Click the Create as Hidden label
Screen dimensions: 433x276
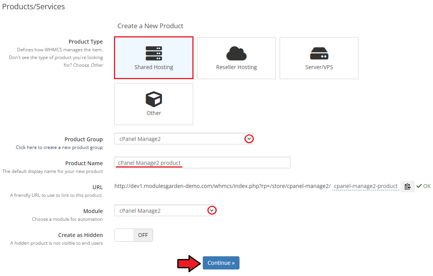point(80,235)
